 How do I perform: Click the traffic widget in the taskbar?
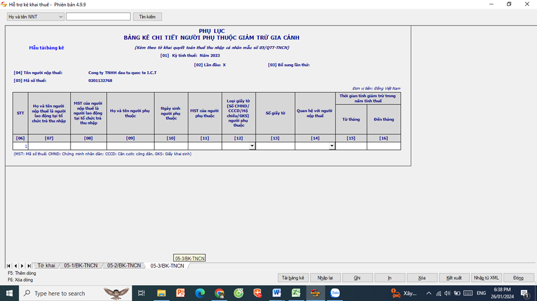tap(404, 293)
